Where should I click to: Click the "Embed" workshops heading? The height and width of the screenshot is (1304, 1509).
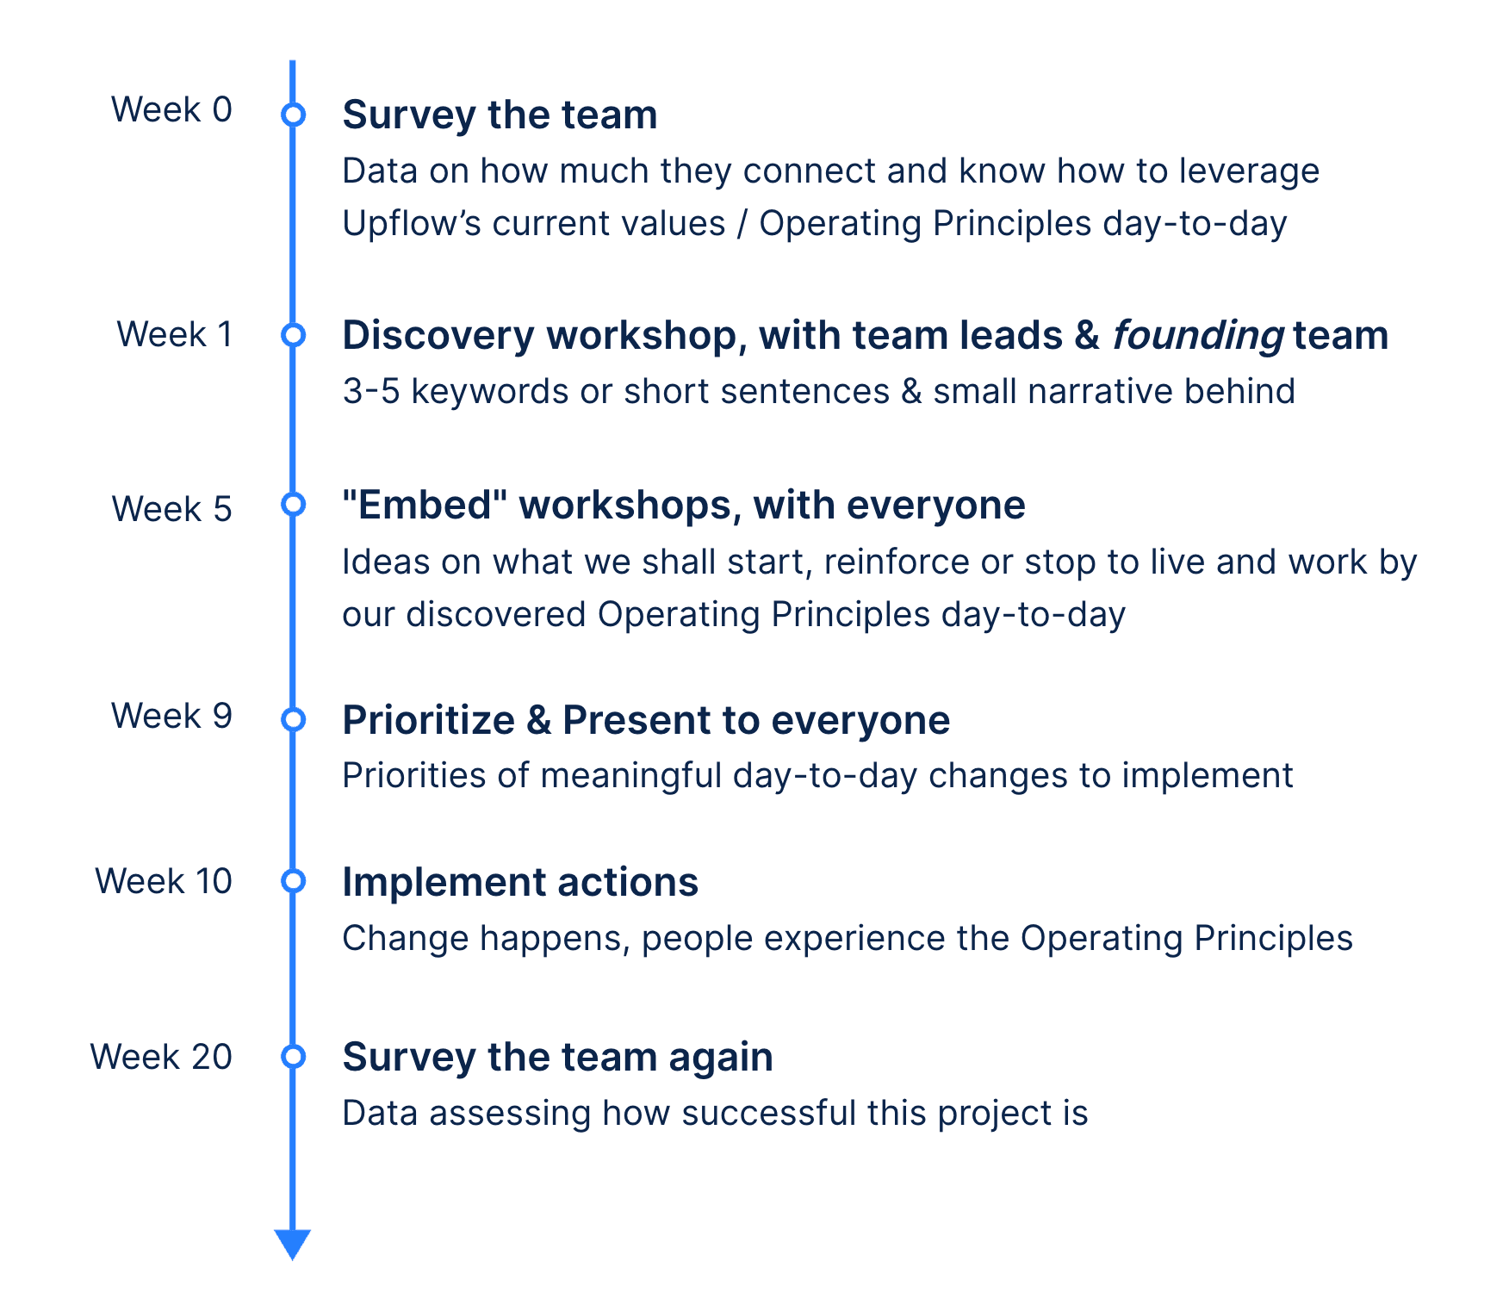point(683,505)
